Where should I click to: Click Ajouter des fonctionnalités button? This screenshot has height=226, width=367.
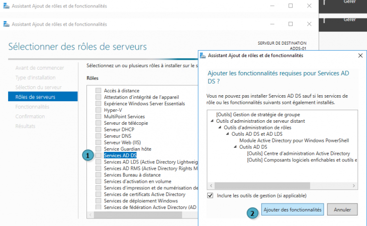coord(293,209)
